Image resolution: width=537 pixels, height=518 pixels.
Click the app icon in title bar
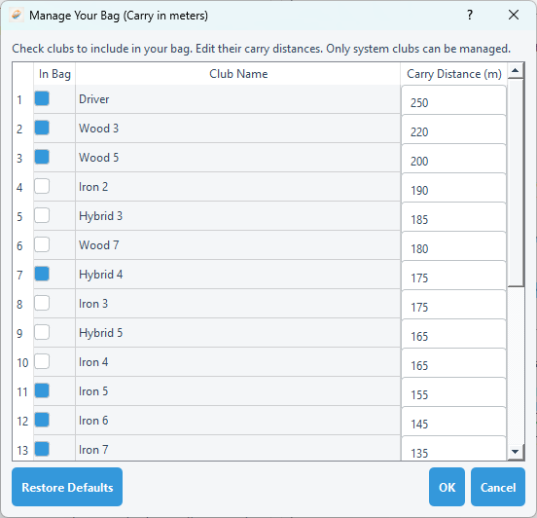17,15
